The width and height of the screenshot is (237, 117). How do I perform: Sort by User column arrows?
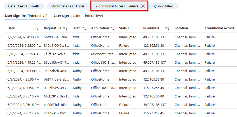click(84, 28)
